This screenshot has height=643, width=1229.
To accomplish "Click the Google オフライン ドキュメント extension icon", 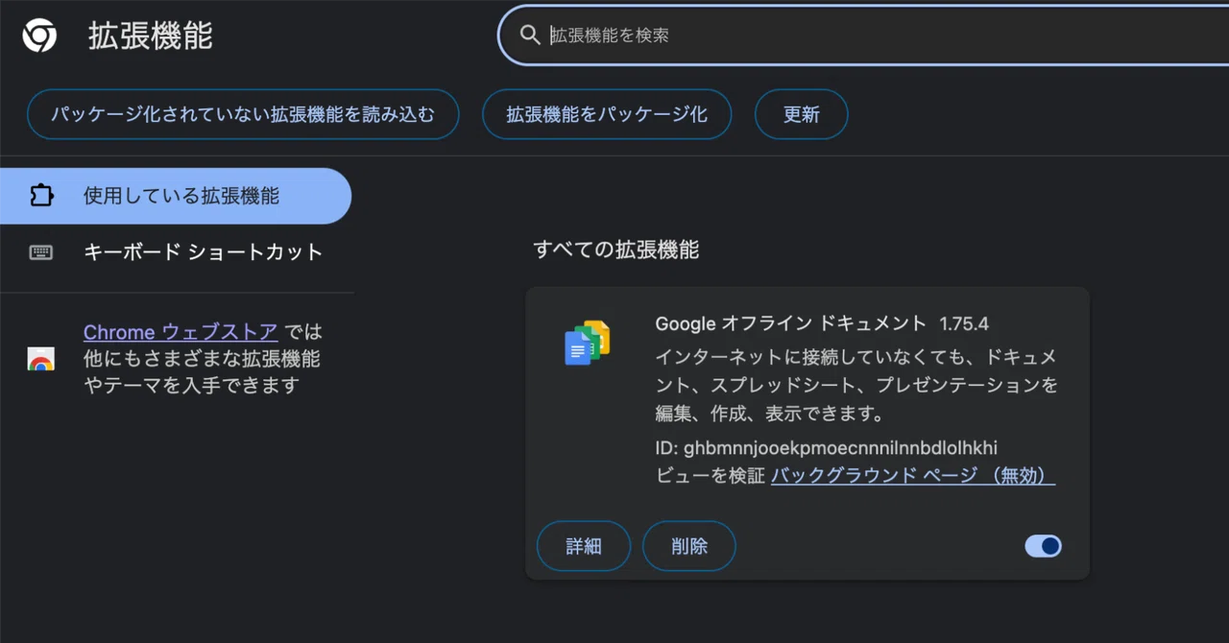I will (588, 343).
